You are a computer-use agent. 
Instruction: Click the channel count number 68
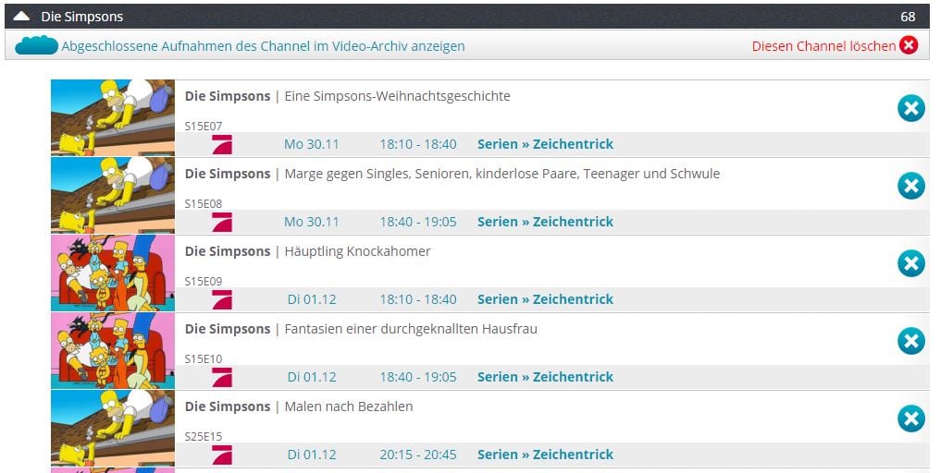point(908,17)
